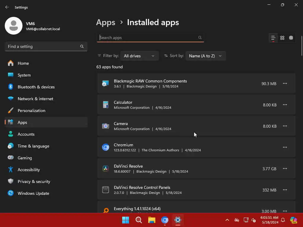Click the 90.3 MB size value
Viewport: 303px width, 227px height.
(269, 84)
